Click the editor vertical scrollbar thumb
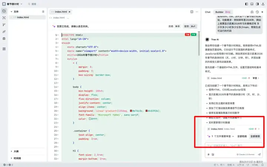 (199, 44)
